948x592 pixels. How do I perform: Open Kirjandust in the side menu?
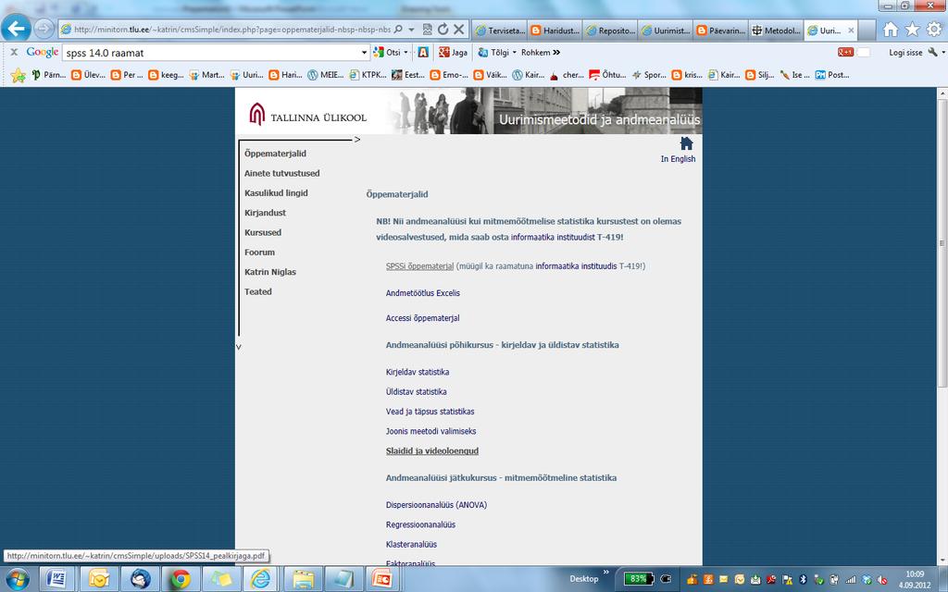(x=265, y=213)
